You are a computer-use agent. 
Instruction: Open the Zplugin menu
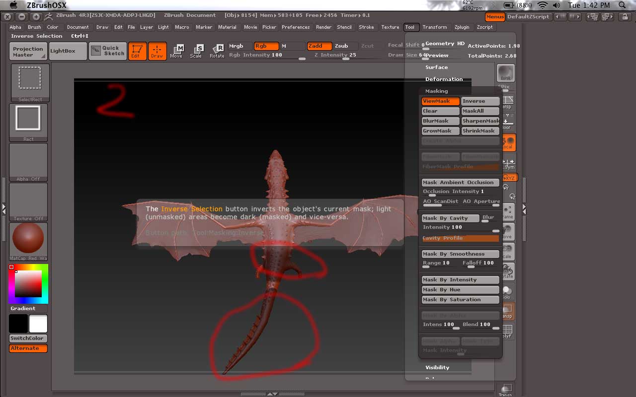[x=462, y=27]
